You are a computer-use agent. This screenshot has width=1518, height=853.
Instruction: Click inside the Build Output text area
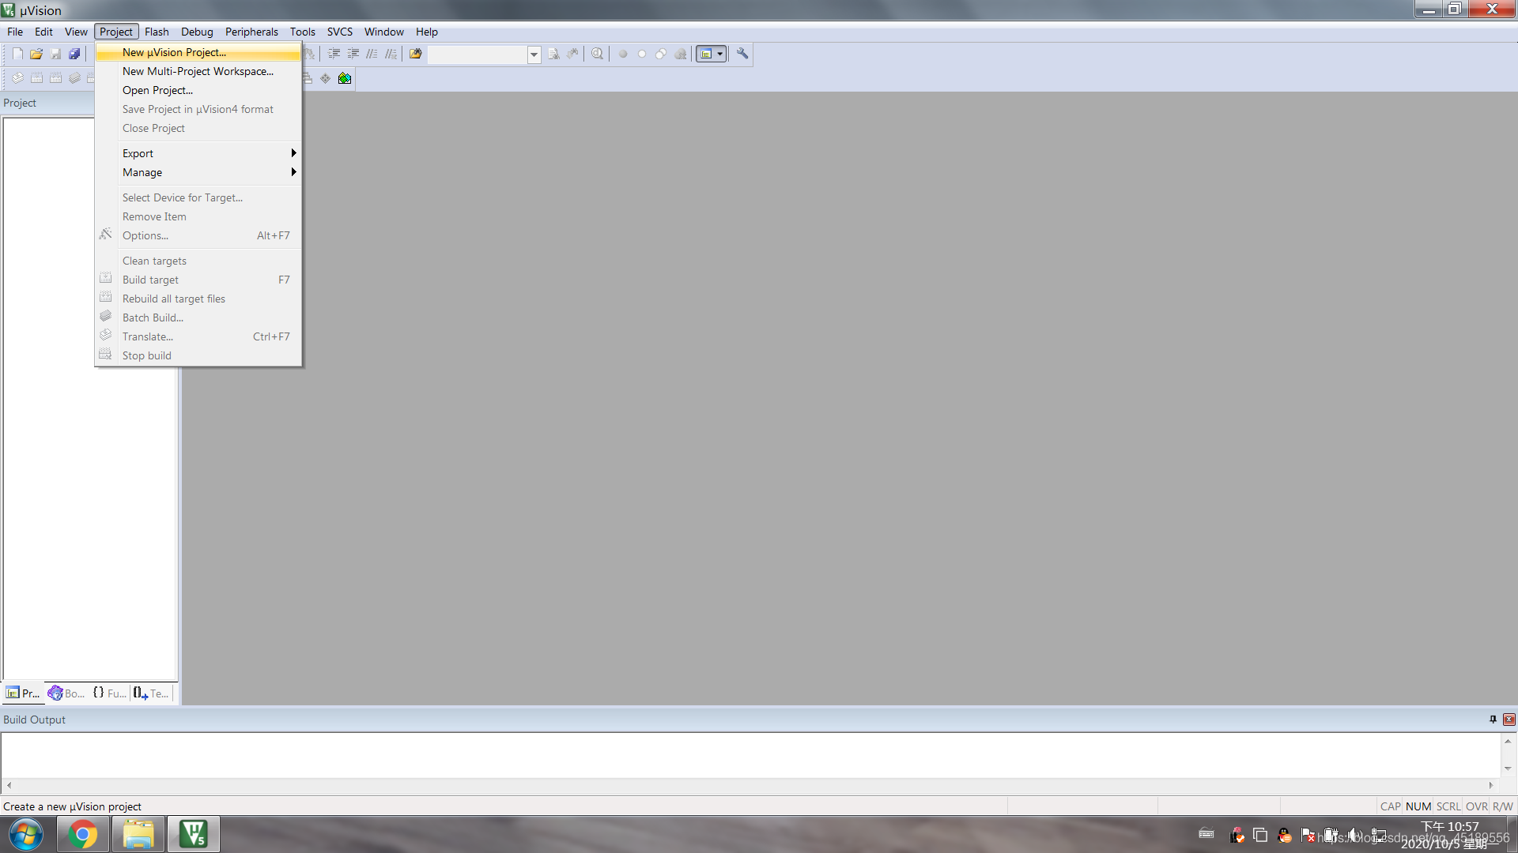(x=751, y=755)
